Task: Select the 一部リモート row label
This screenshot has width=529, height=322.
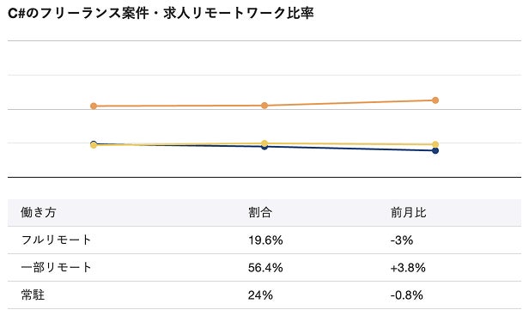Action: pyautogui.click(x=56, y=267)
